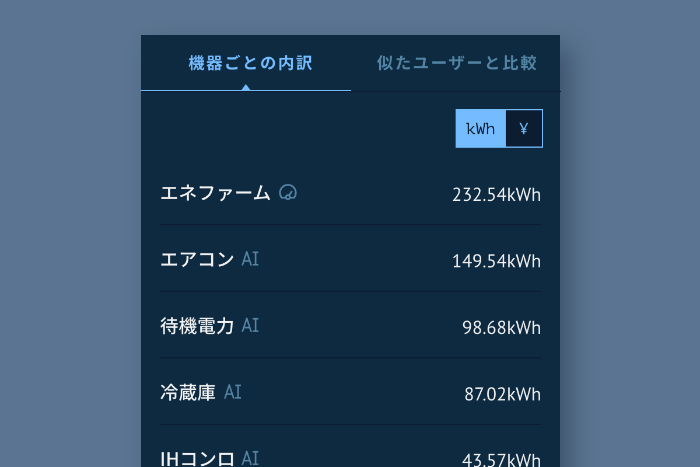This screenshot has height=467, width=700.
Task: Switch to the 似たユーザーと比較 tab
Action: (x=457, y=63)
